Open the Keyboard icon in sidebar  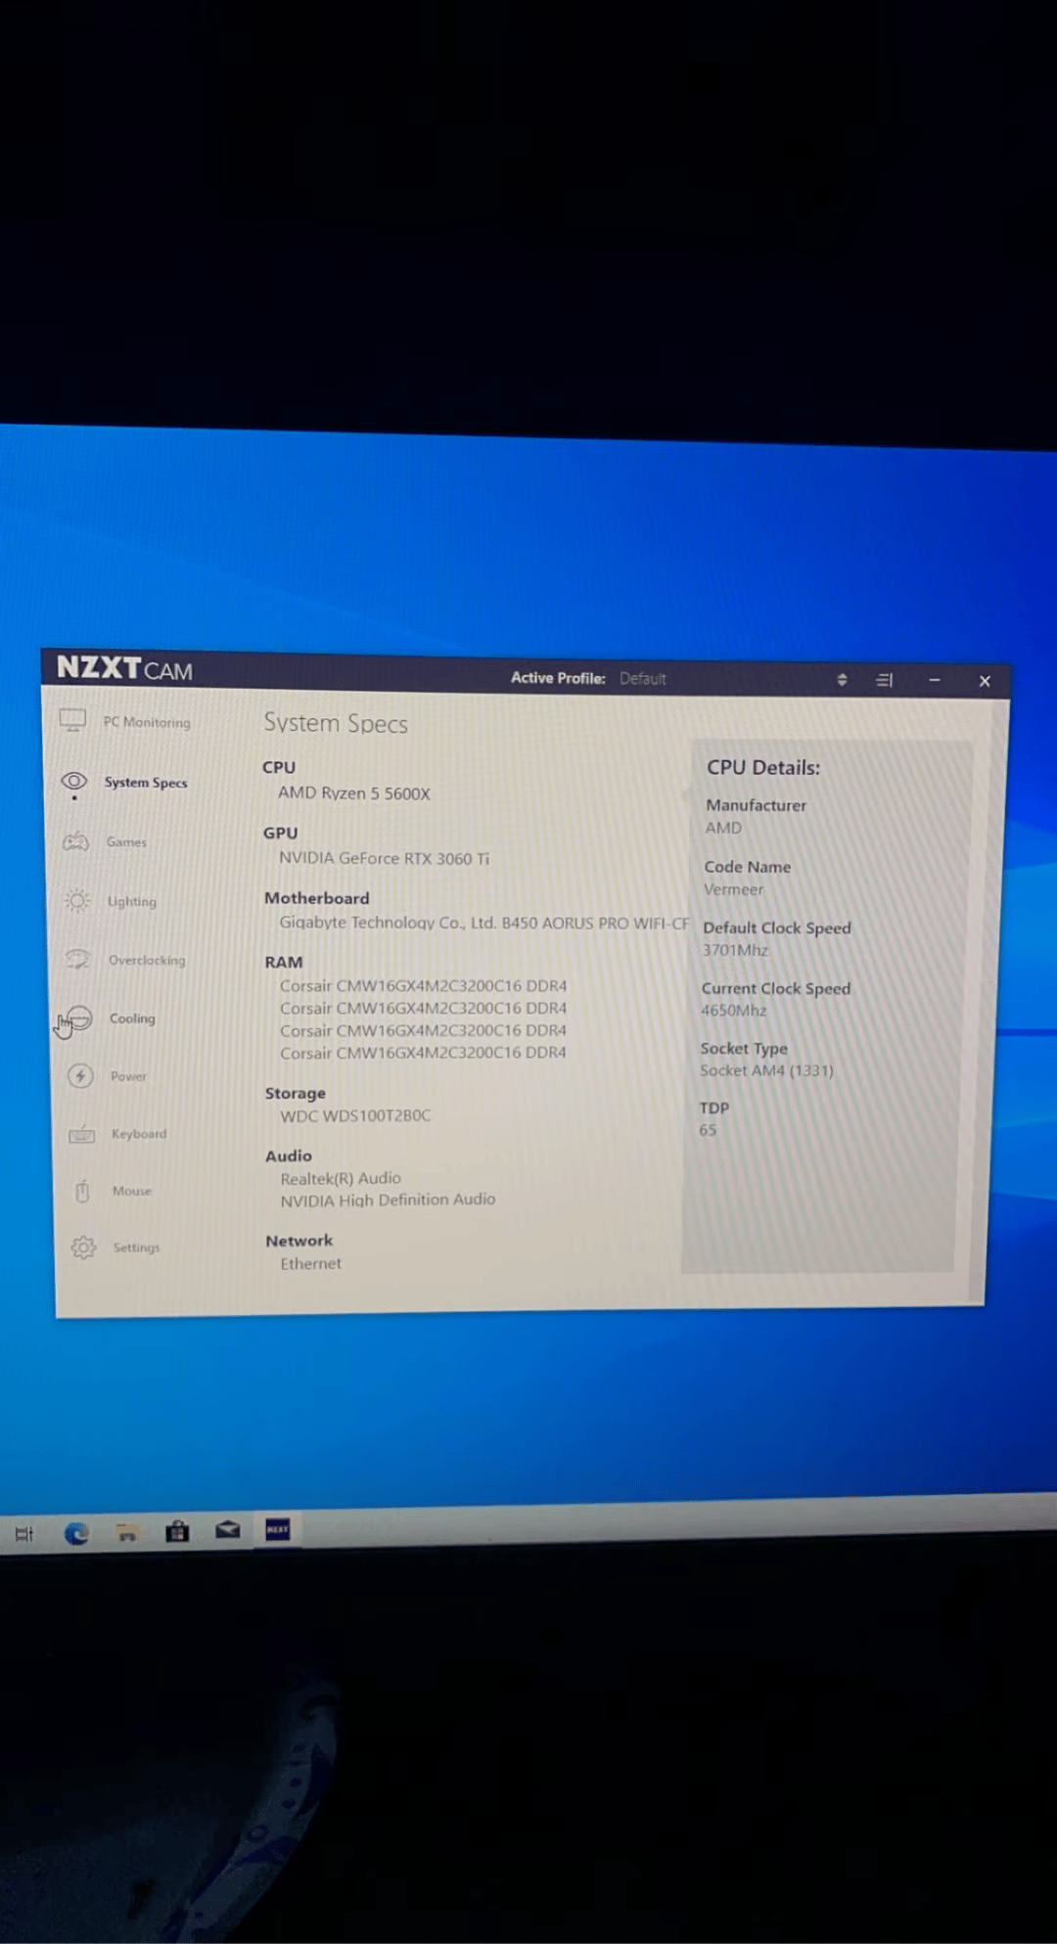point(82,1133)
